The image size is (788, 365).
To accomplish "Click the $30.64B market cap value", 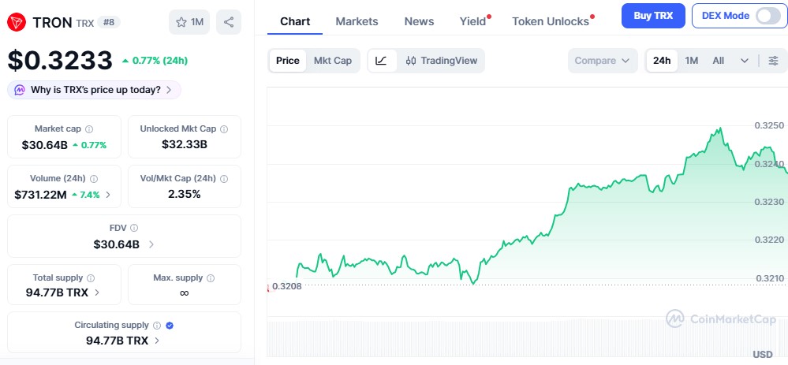I will (45, 145).
